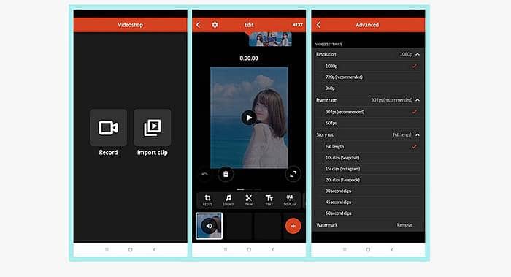Image resolution: width=511 pixels, height=277 pixels.
Task: Collapse the Story cut section
Action: 418,134
